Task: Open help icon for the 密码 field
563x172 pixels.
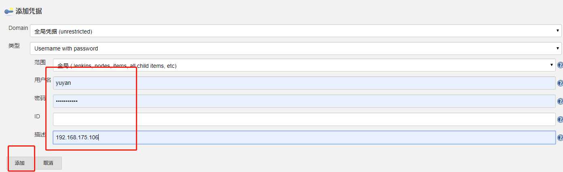Action: (x=560, y=101)
